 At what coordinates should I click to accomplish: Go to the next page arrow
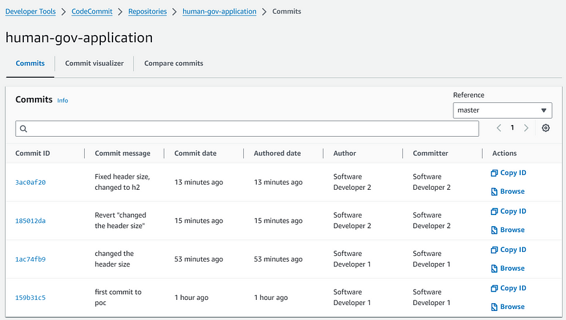526,128
